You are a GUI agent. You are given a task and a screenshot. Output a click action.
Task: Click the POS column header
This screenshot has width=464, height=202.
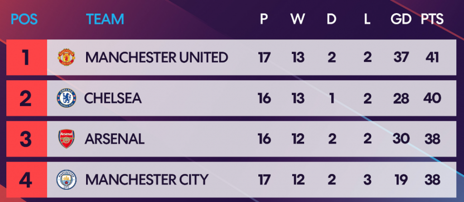tap(24, 19)
